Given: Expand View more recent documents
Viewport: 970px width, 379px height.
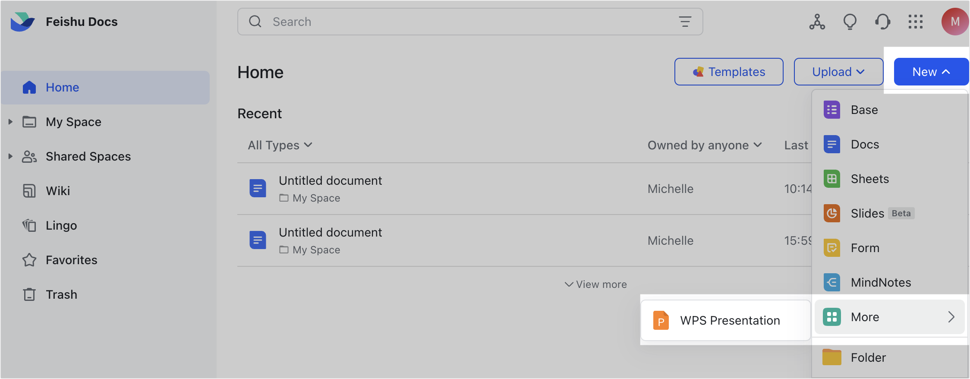Looking at the screenshot, I should (x=595, y=284).
